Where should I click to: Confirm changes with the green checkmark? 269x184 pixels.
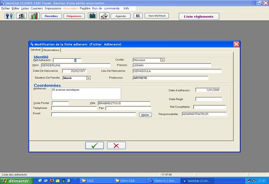94,146
